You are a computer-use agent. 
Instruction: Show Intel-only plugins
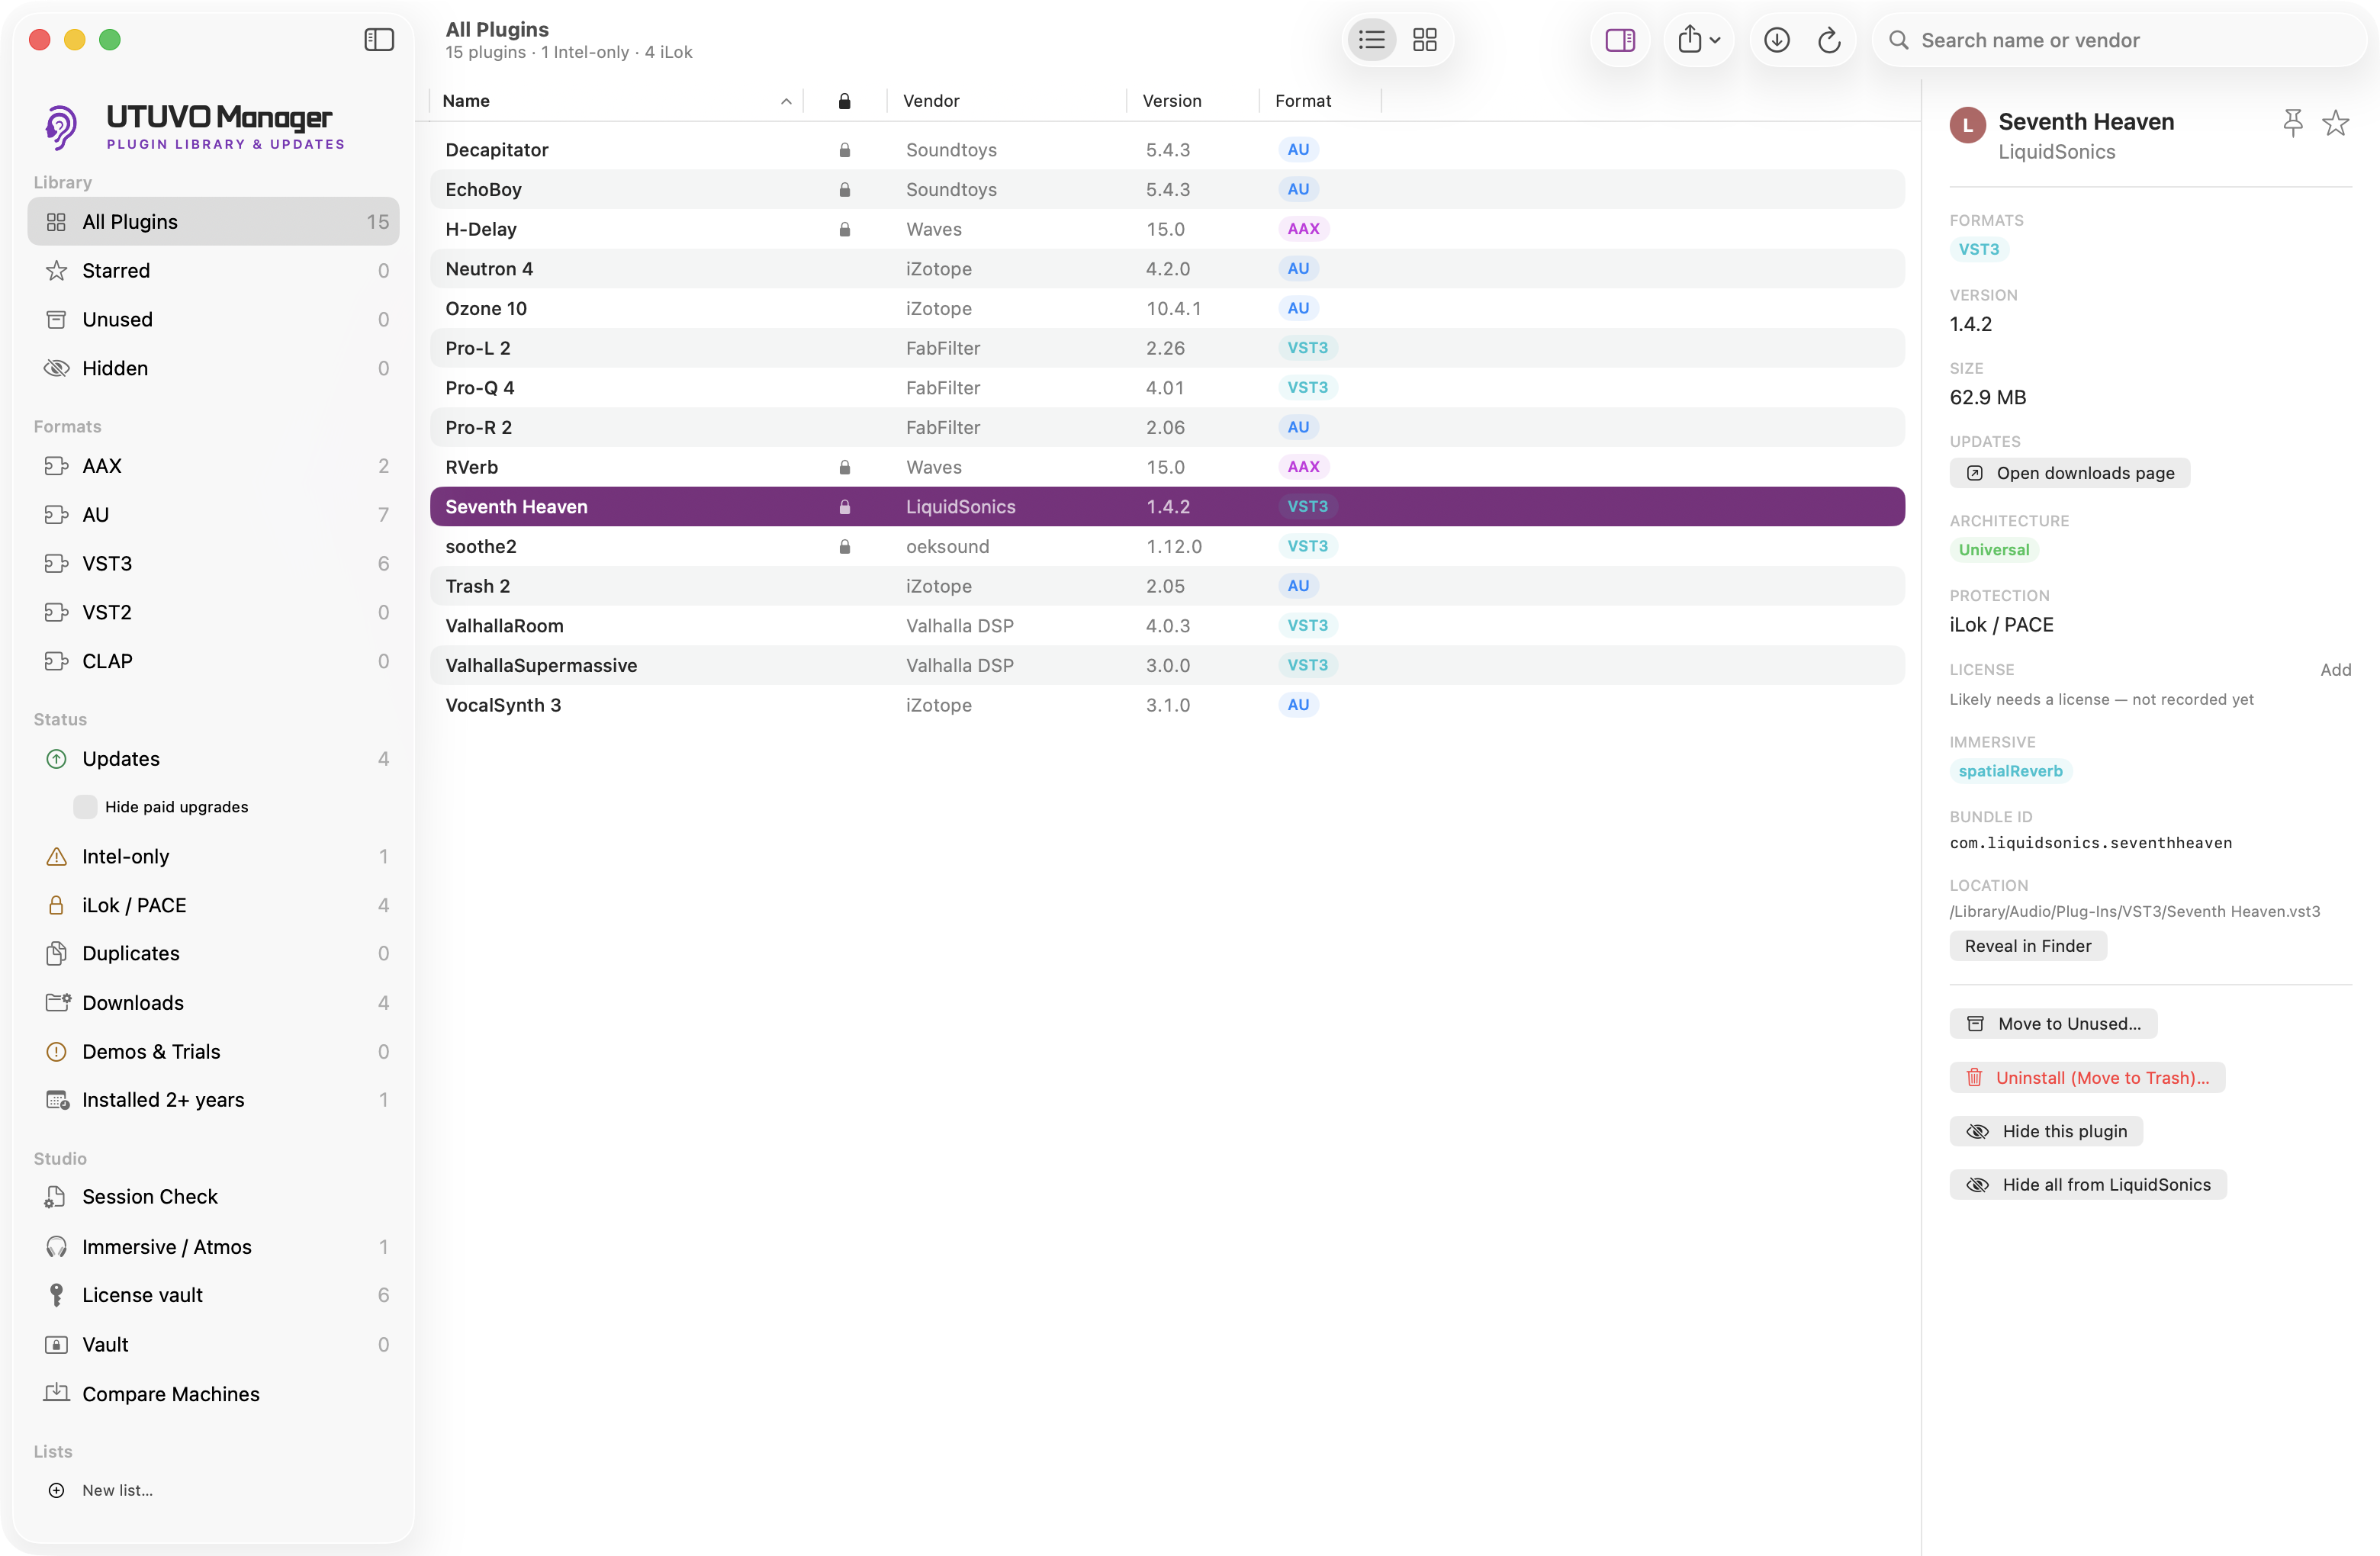[x=213, y=857]
